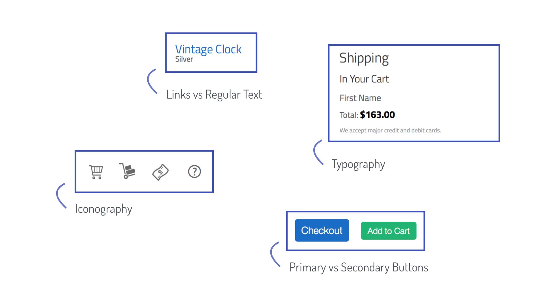
Task: Open the question mark help icon
Action: 195,172
